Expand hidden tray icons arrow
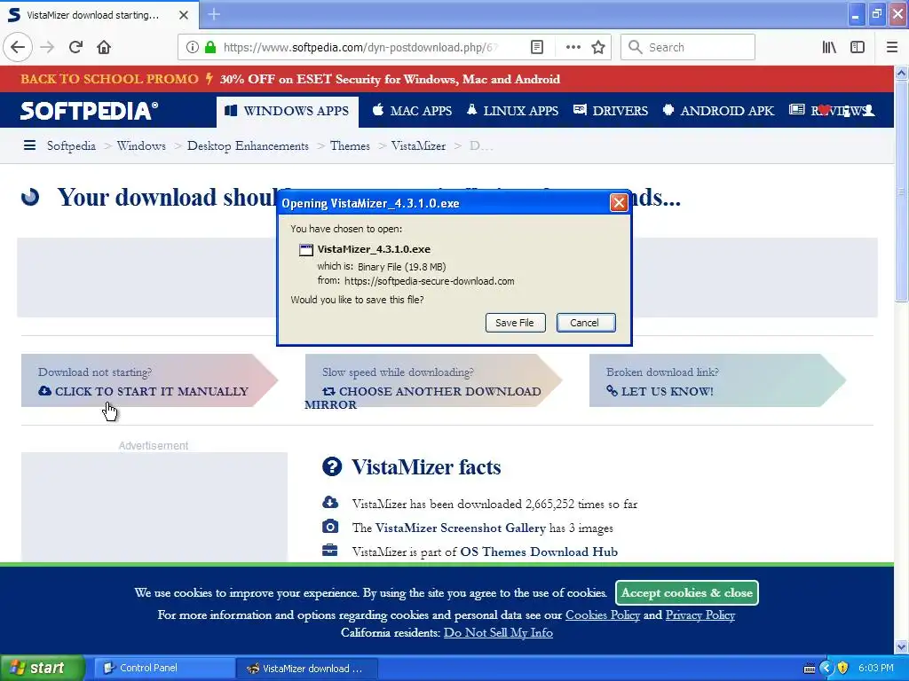Image resolution: width=909 pixels, height=681 pixels. 826,668
